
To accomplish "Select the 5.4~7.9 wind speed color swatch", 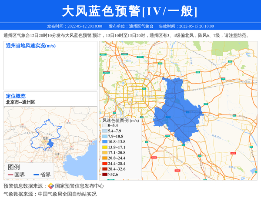I will (x=105, y=131).
